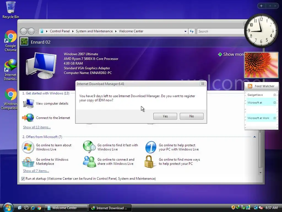Open the address bar dropdown arrow
Screen dimensions: 282x212
click(185, 31)
